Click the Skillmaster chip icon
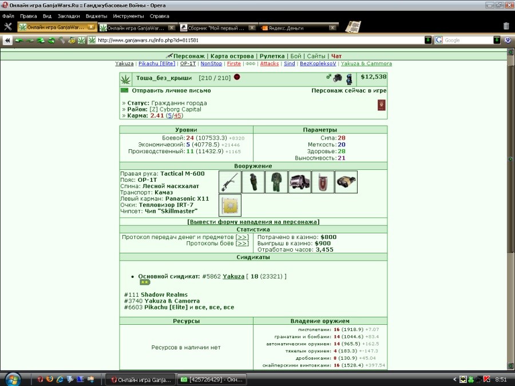Image resolution: width=515 pixels, height=386 pixels. pyautogui.click(x=230, y=205)
